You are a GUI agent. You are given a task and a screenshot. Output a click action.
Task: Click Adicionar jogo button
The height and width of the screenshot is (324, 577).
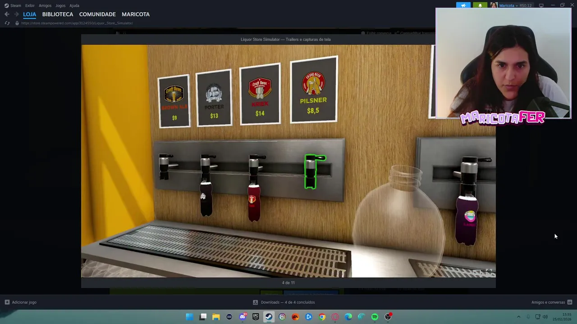[x=20, y=302]
